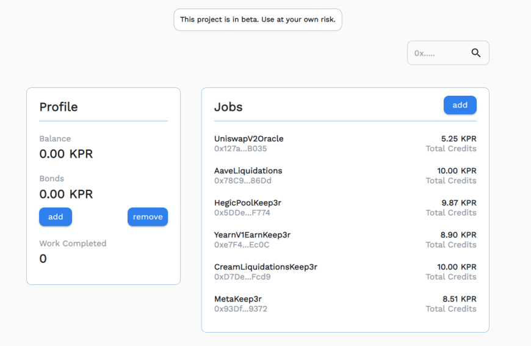Click the 0xe7F4...Ec0C address
The height and width of the screenshot is (346, 531).
[241, 245]
